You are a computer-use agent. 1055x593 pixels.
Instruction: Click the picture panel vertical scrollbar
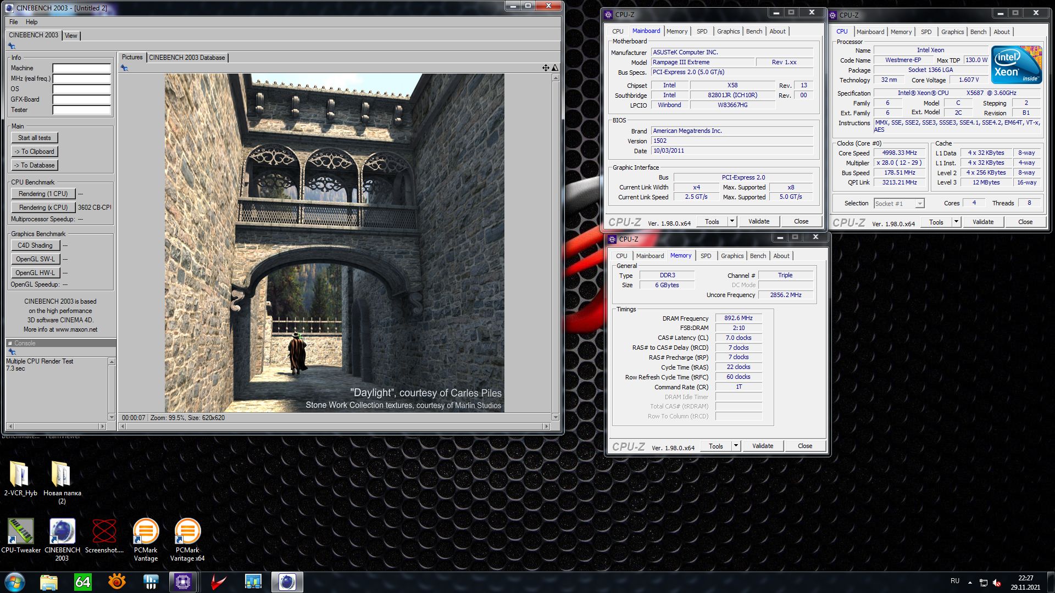click(x=556, y=247)
